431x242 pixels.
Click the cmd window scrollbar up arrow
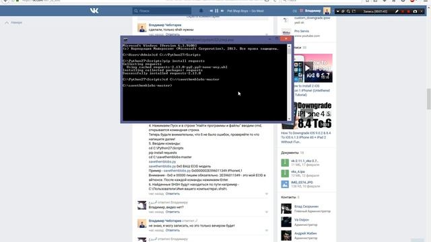pos(289,46)
